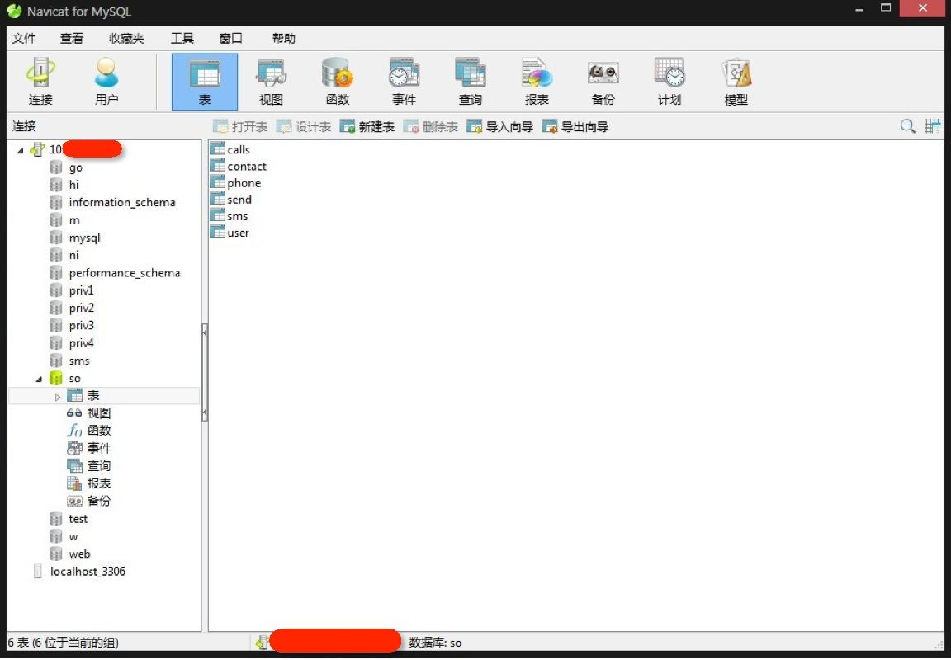
Task: Select the 备份 (Backup) toolbar icon
Action: [x=603, y=82]
